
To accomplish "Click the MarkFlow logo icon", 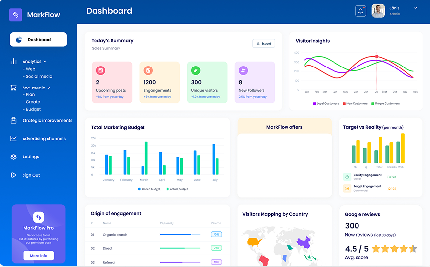I will 16,15.
